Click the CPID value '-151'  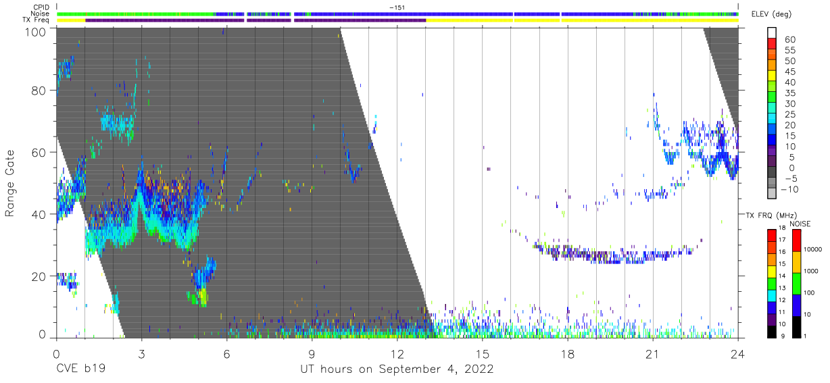point(397,7)
